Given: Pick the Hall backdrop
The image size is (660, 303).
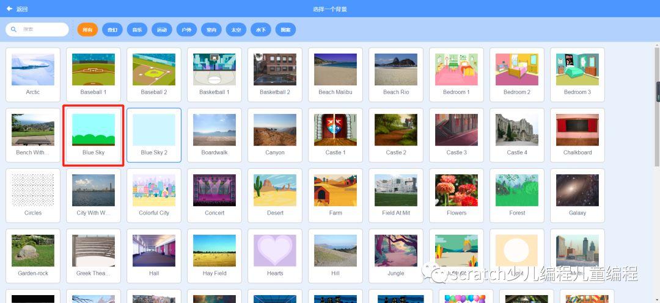Looking at the screenshot, I should [x=154, y=256].
